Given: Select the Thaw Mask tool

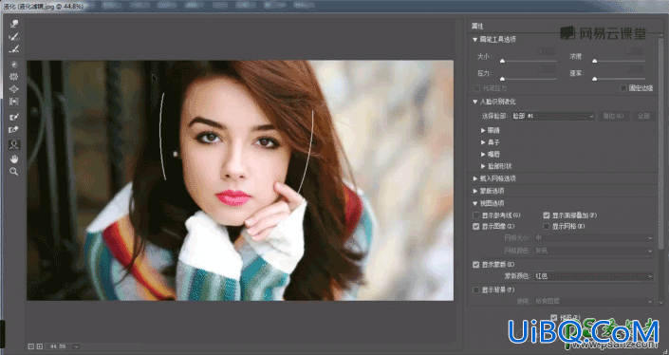Looking at the screenshot, I should (14, 129).
